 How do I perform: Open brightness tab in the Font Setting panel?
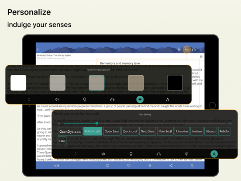(x=186, y=154)
